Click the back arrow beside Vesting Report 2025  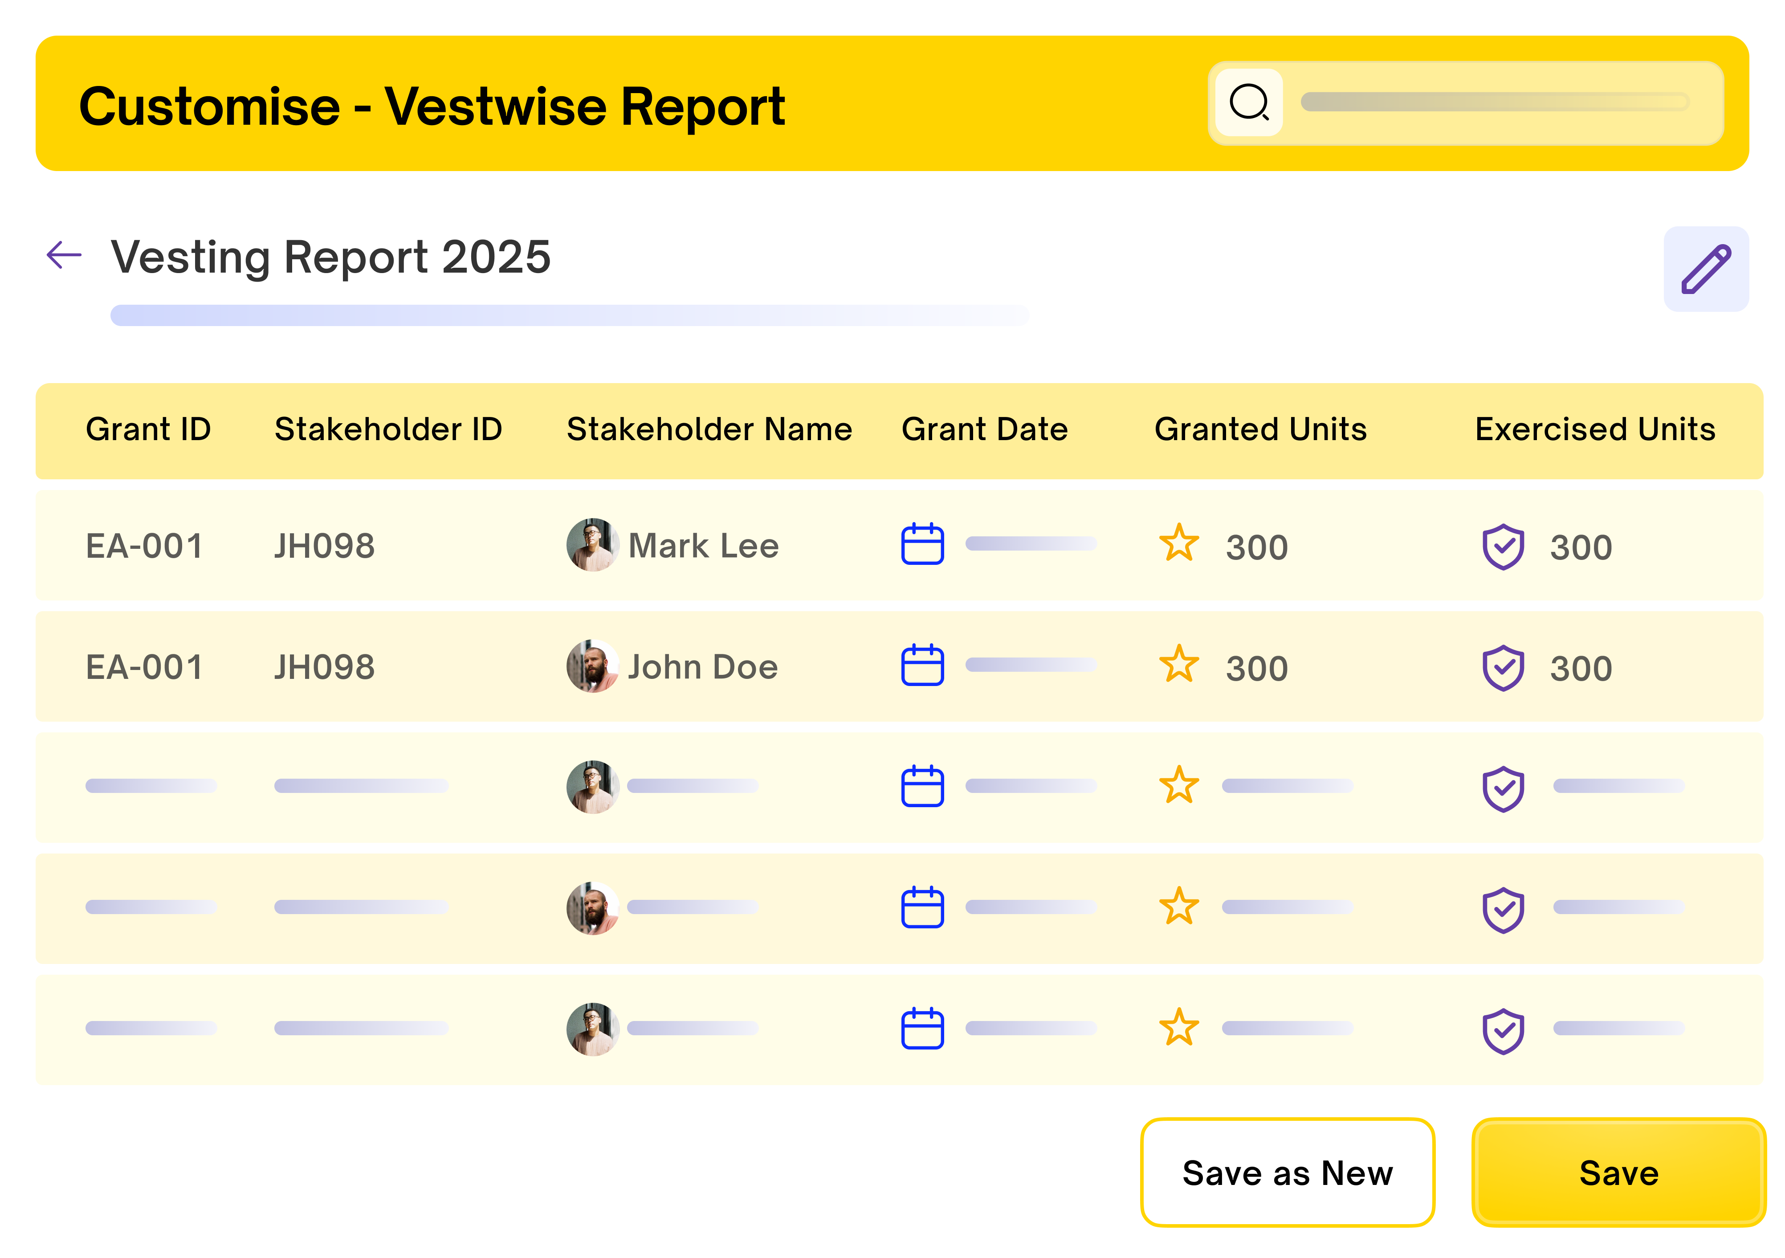(64, 255)
